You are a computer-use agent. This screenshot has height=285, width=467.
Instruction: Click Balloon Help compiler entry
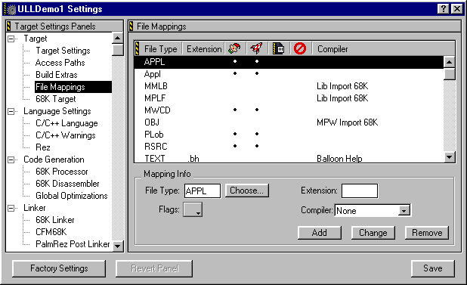339,159
